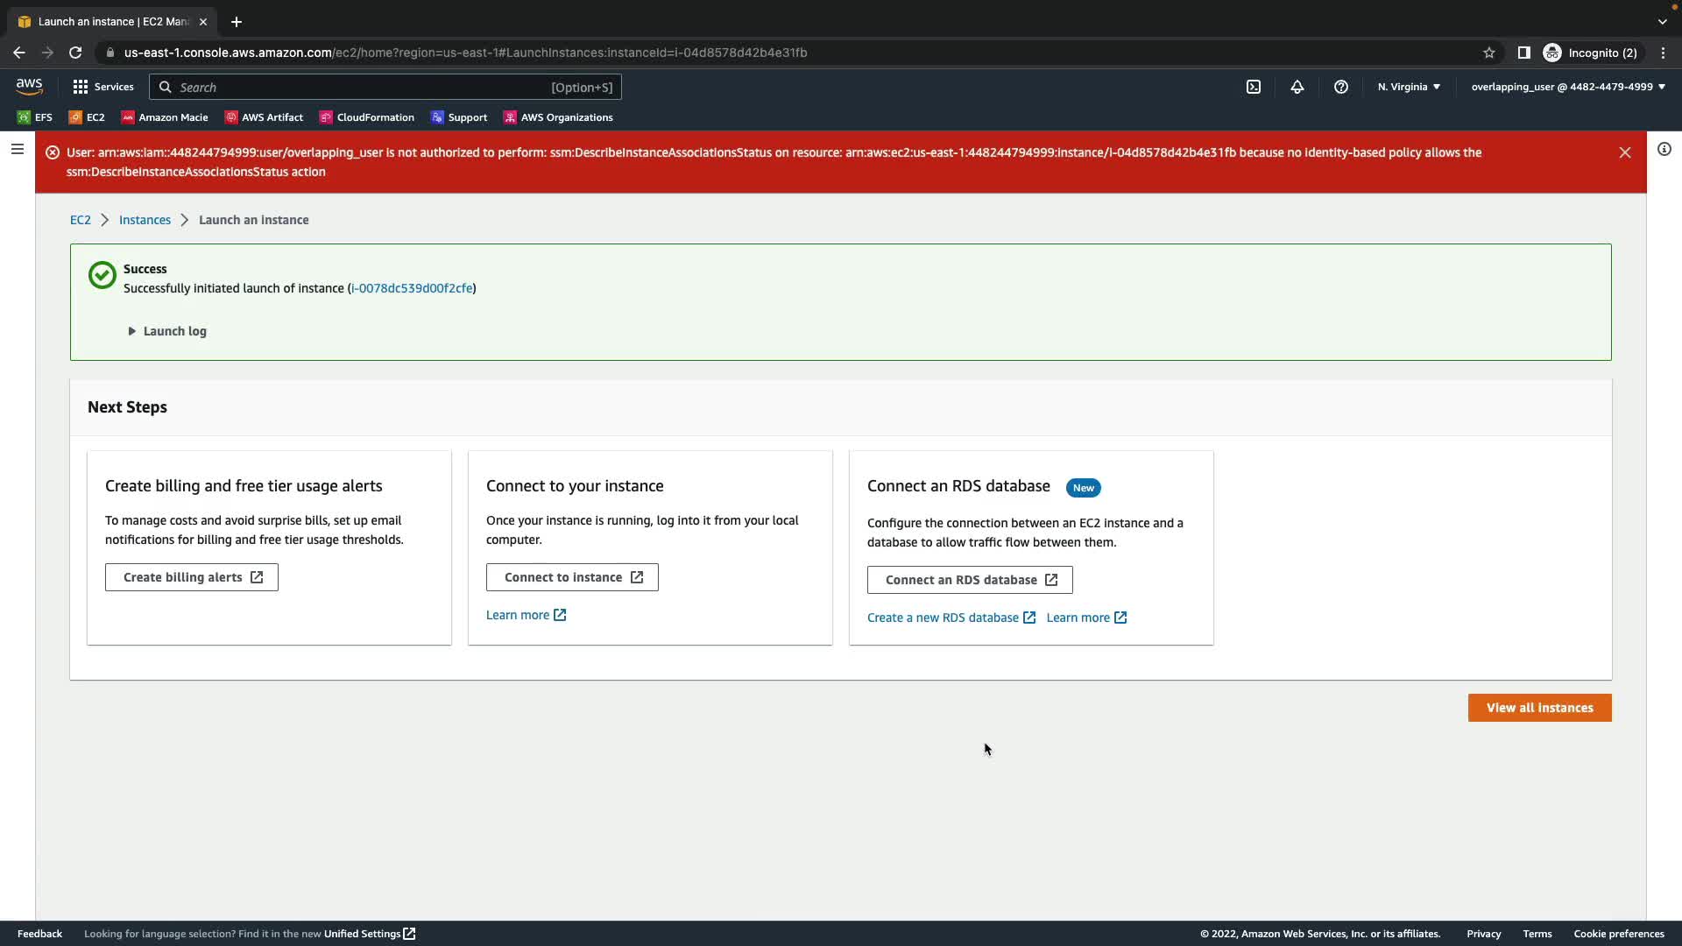Click Connect to instance button
Screen dimensions: 1682x946
(572, 577)
